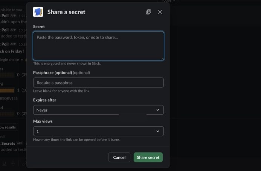Click the Passphrase input field
Screen dimensions: 261x171
(98, 83)
